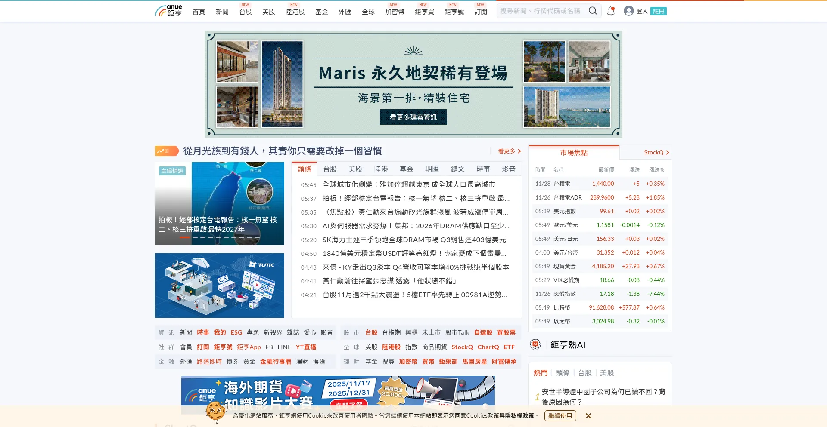
Task: Select the 陸港 news tab
Action: [x=381, y=169]
